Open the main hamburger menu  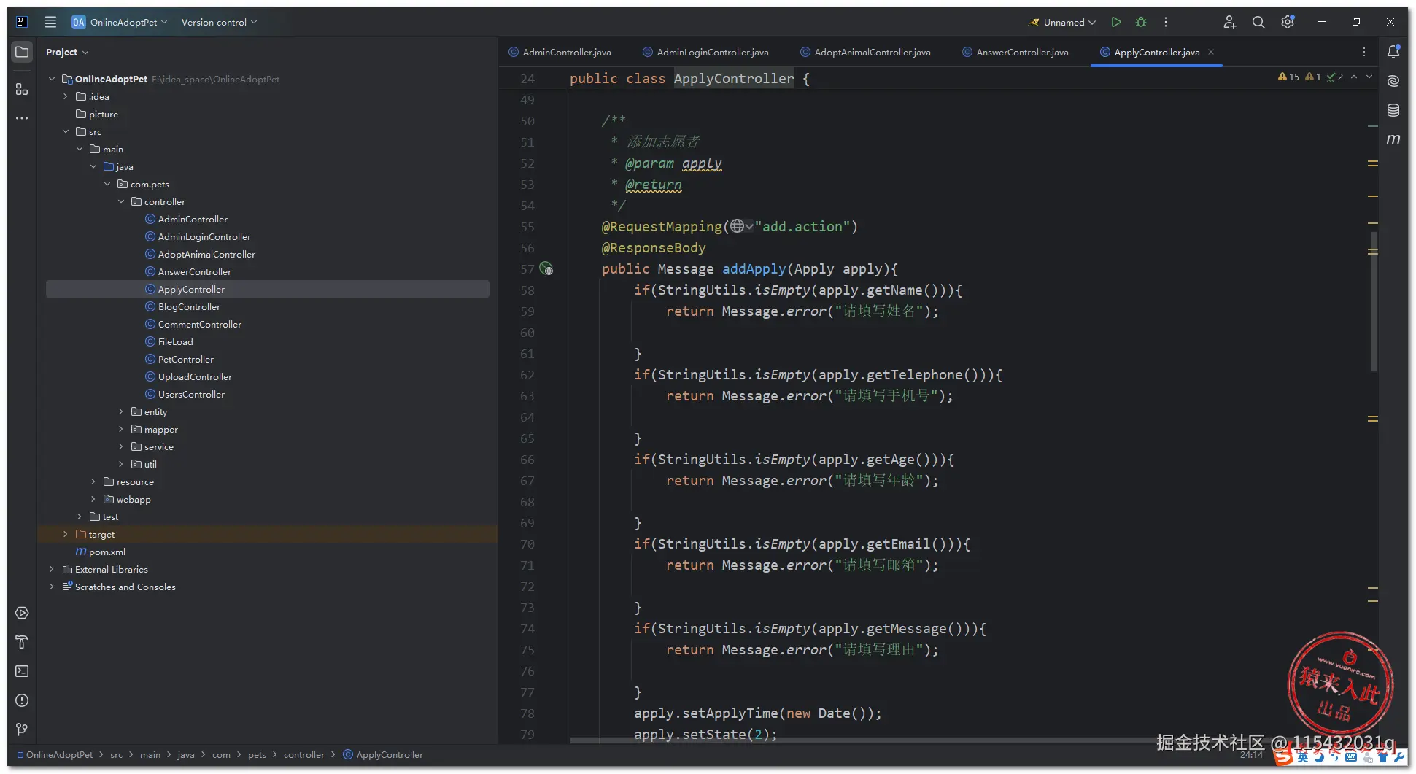pyautogui.click(x=50, y=22)
